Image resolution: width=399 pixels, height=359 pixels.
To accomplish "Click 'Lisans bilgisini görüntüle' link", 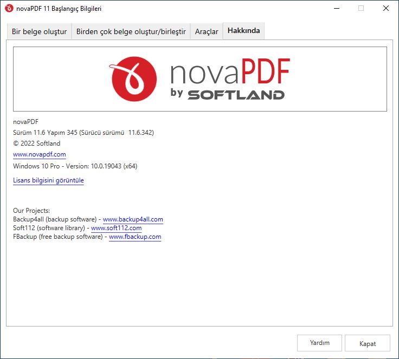I will coord(48,180).
